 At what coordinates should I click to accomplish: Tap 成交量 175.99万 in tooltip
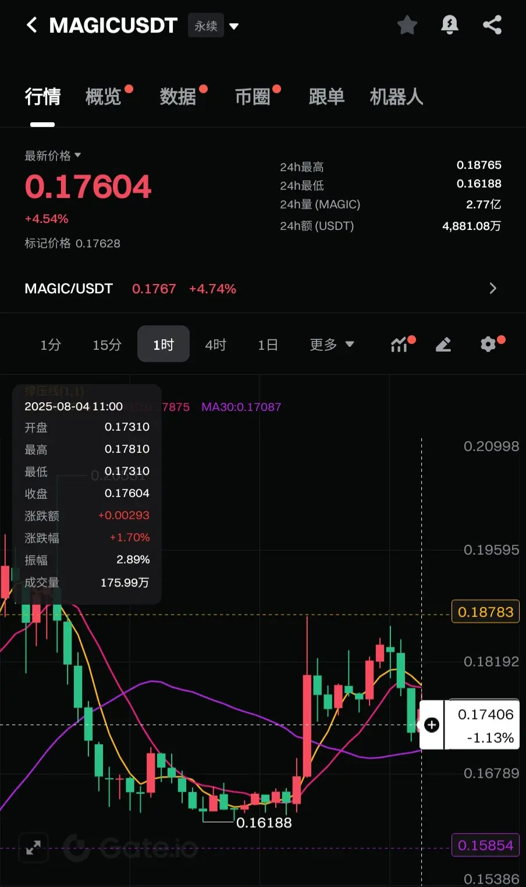[x=125, y=583]
